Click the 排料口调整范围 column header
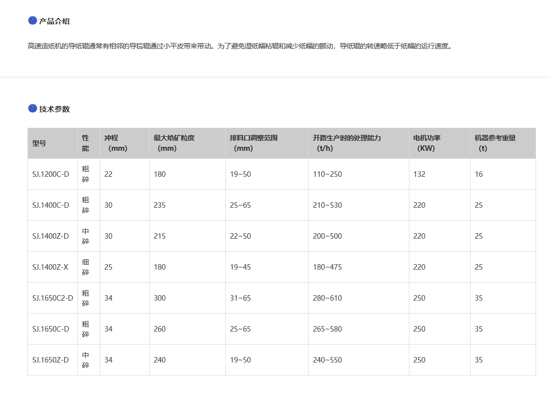 pyautogui.click(x=253, y=143)
